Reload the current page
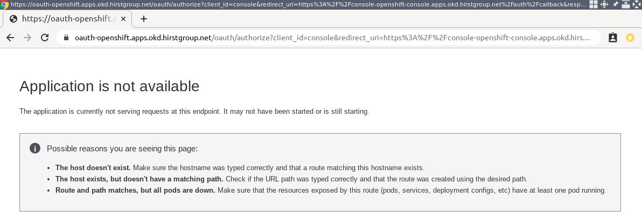 [x=45, y=38]
